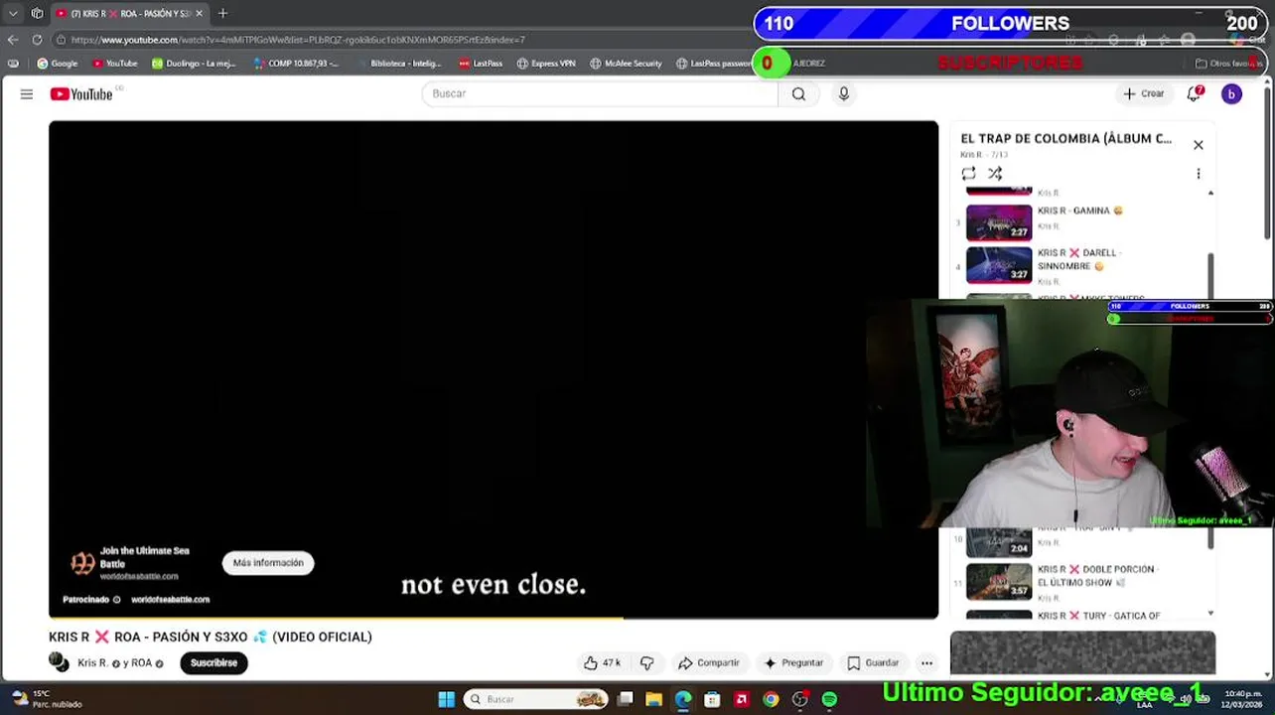Open the weather widget 15°C
Viewport: 1275px width, 715px height.
click(x=45, y=699)
